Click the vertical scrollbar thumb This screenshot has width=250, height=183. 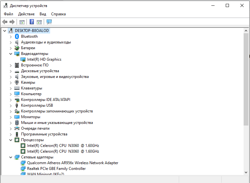(246, 79)
